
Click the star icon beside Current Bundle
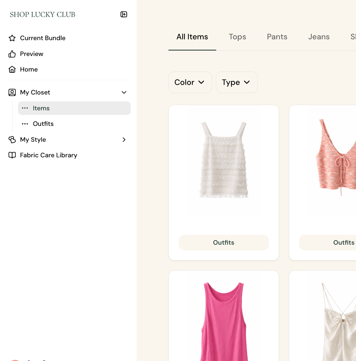(12, 38)
